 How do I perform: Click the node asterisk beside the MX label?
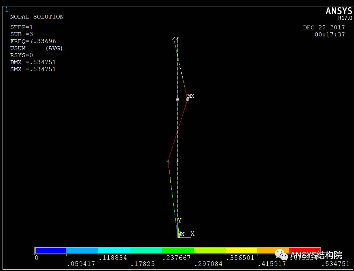tap(187, 100)
